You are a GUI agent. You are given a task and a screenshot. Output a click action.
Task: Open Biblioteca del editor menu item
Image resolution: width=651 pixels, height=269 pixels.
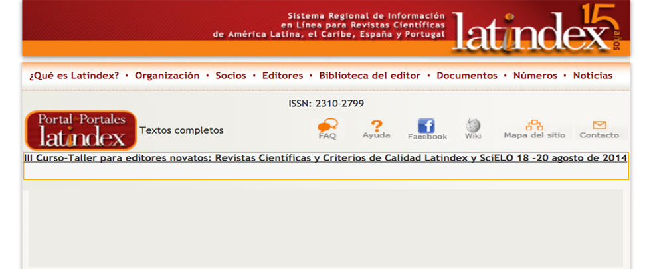point(369,76)
